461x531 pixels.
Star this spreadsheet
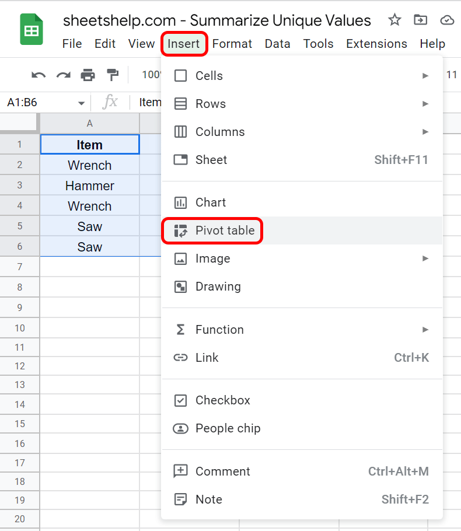point(394,20)
